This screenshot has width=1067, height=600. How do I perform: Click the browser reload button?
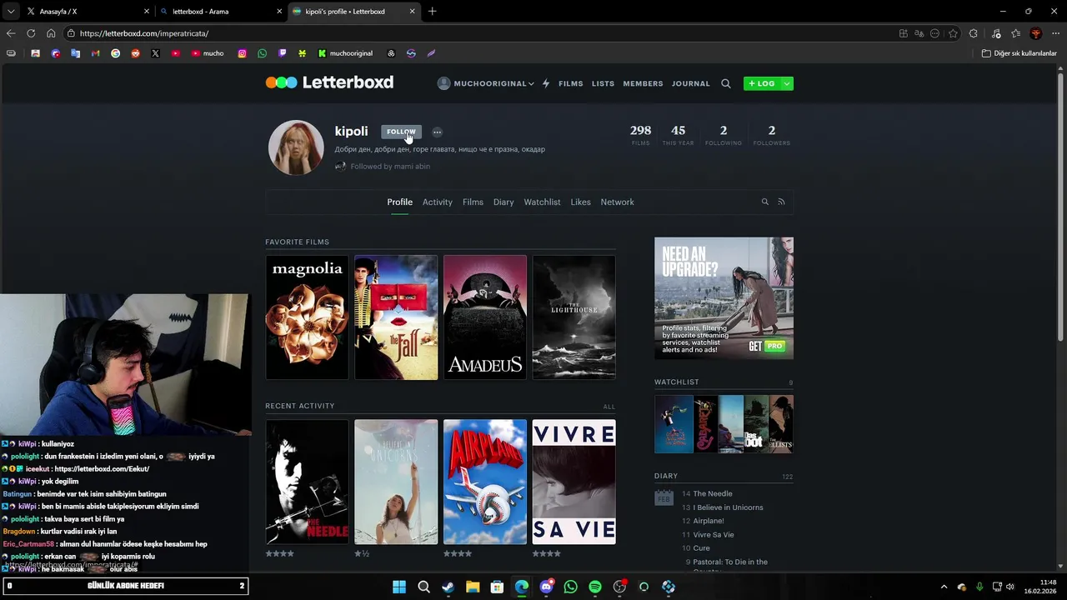[x=31, y=33]
